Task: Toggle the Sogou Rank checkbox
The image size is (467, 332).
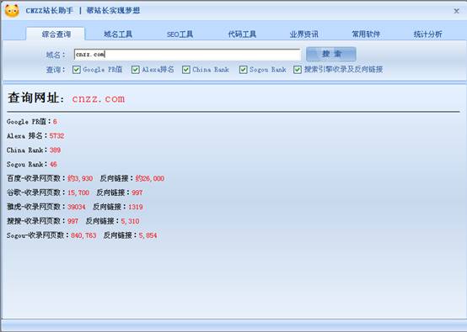Action: tap(244, 70)
